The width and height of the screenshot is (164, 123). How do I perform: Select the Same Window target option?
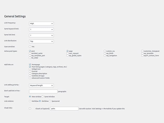point(43,96)
